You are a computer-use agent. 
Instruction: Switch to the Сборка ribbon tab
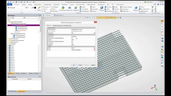30,5
